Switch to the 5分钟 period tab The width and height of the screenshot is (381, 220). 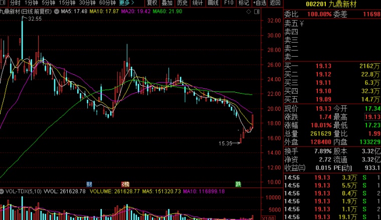click(x=48, y=3)
